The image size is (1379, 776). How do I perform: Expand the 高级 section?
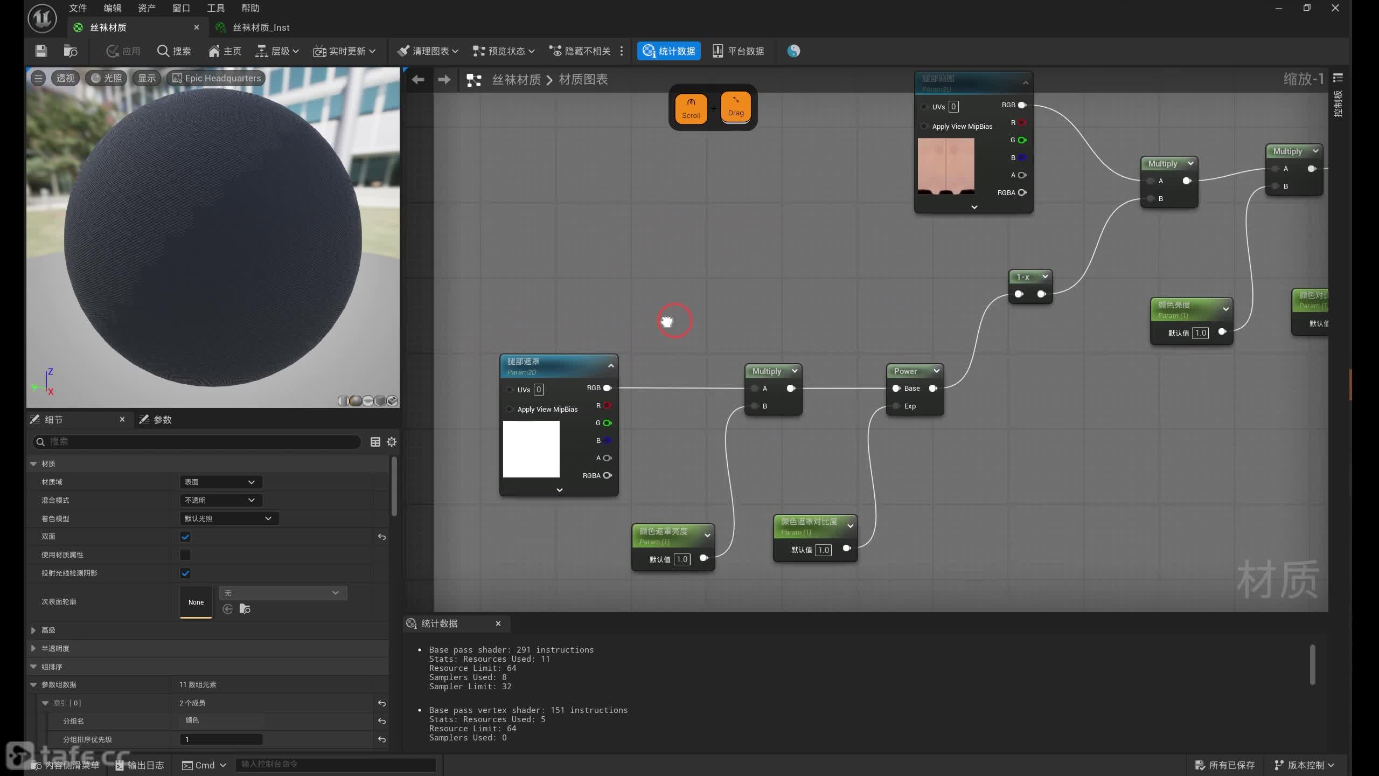33,630
